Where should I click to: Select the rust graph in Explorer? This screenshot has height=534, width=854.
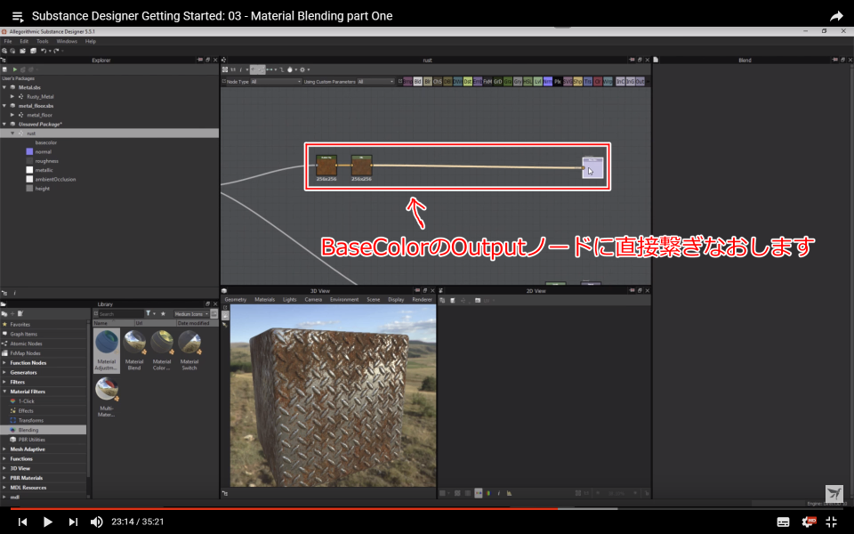coord(109,133)
